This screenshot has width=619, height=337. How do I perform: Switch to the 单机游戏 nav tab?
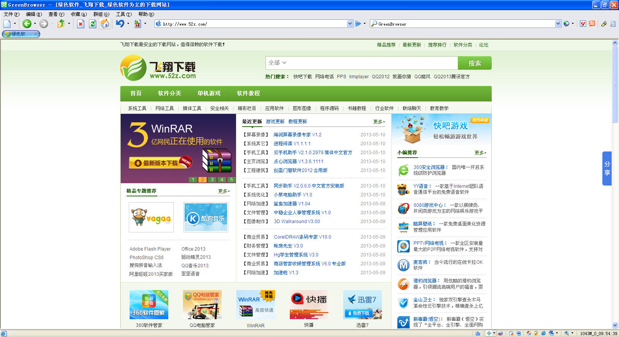tap(209, 93)
